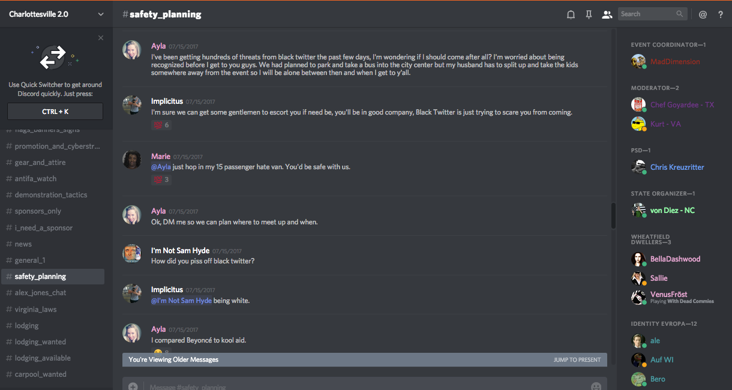Toggle the reaction with 6 on Implicitus' message
Image resolution: width=732 pixels, height=390 pixels.
pyautogui.click(x=161, y=125)
